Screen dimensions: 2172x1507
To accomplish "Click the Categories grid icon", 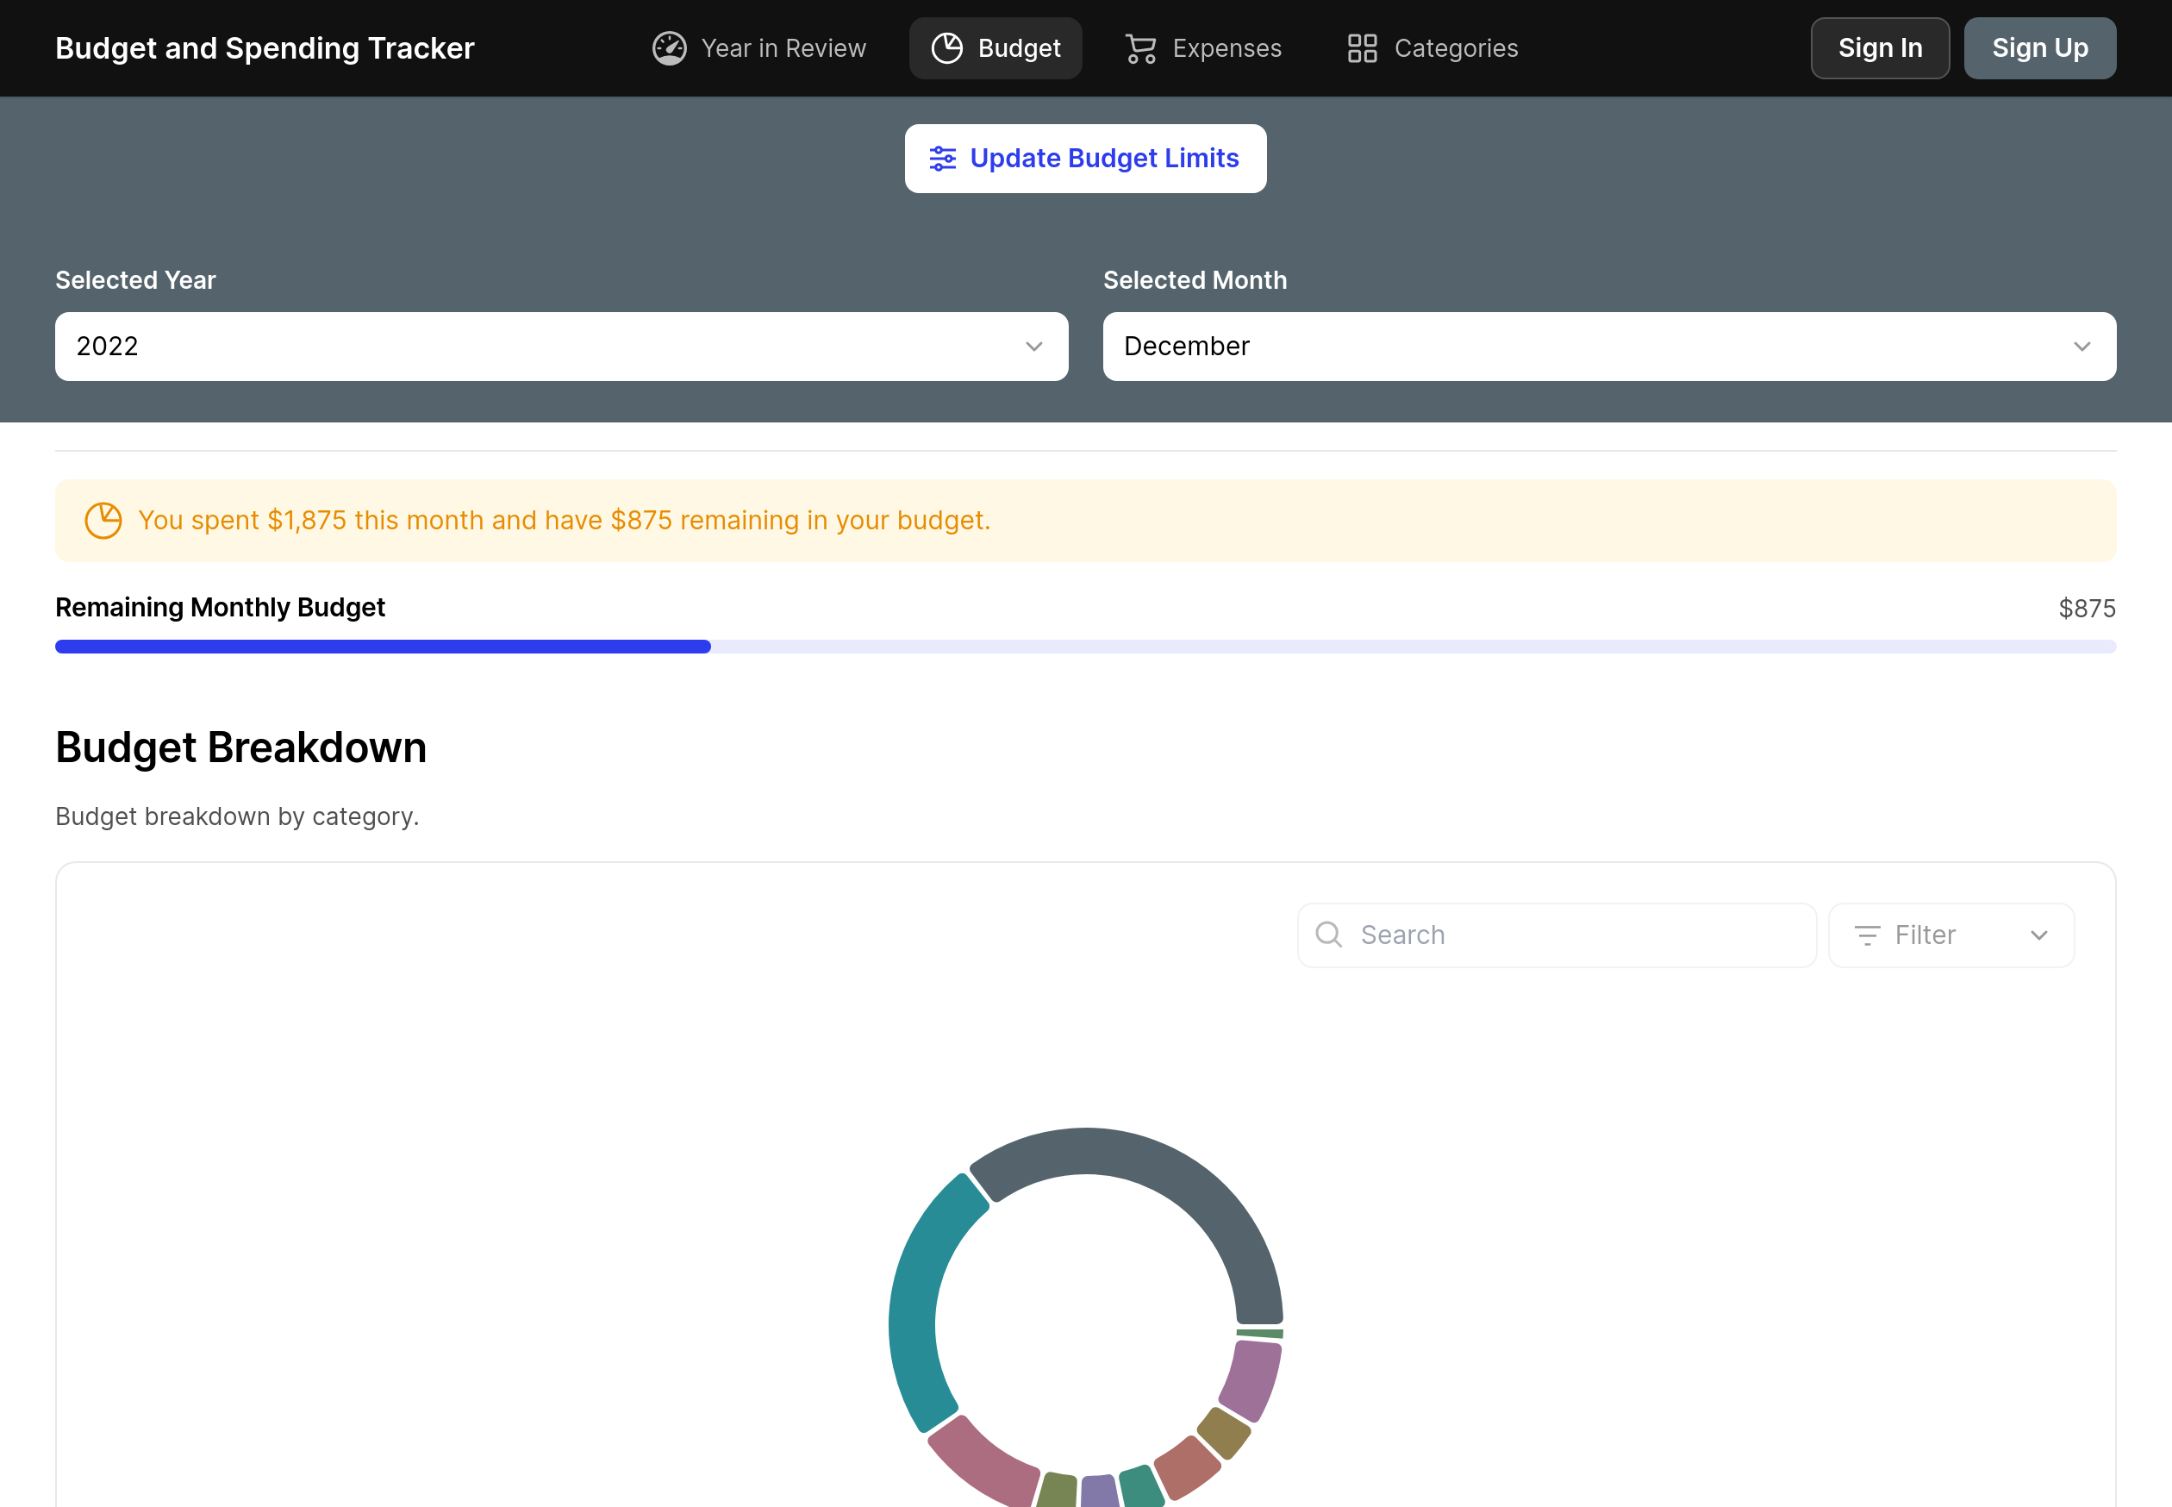I will 1362,48.
